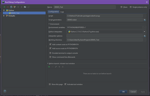Enable Show command line afterwards
Image resolution: width=150 pixels, height=96 pixels.
[50, 57]
